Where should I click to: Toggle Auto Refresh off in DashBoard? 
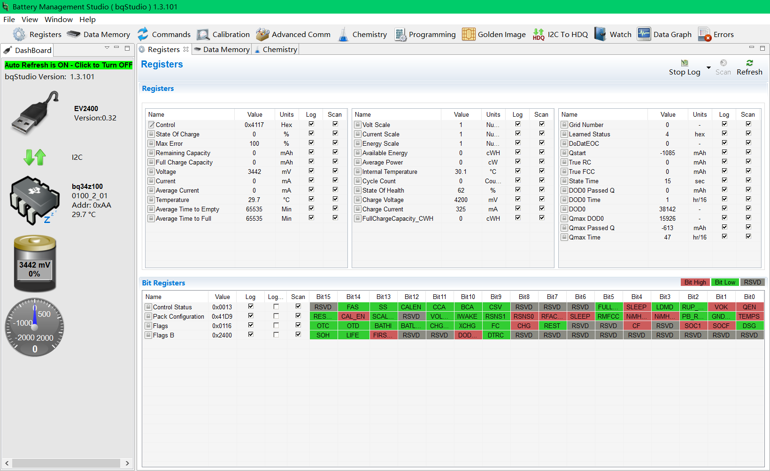[x=69, y=65]
